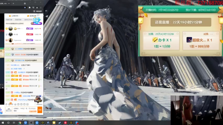This screenshot has width=223, height=125.
Task: Open the Chrome profile avatar
Action: tap(37, 7)
